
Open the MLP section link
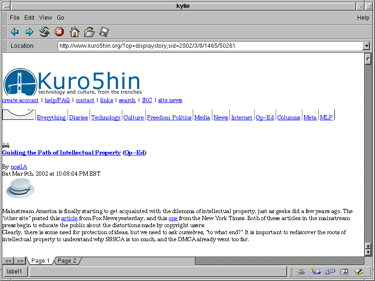click(x=326, y=118)
